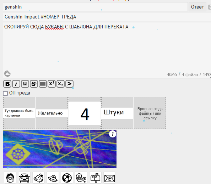Click into the message text area
This screenshot has height=184, width=211.
(107, 50)
